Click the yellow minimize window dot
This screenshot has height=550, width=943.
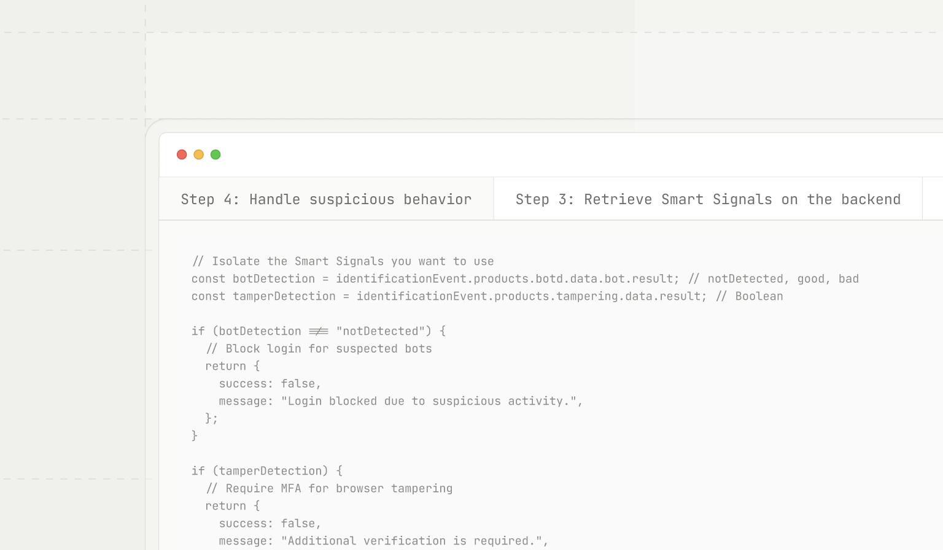(198, 155)
